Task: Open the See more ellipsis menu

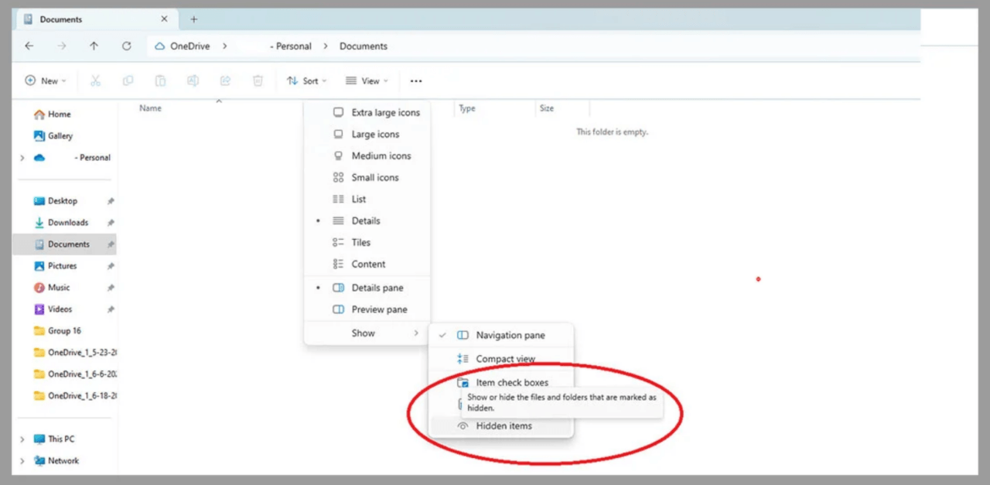Action: coord(415,80)
